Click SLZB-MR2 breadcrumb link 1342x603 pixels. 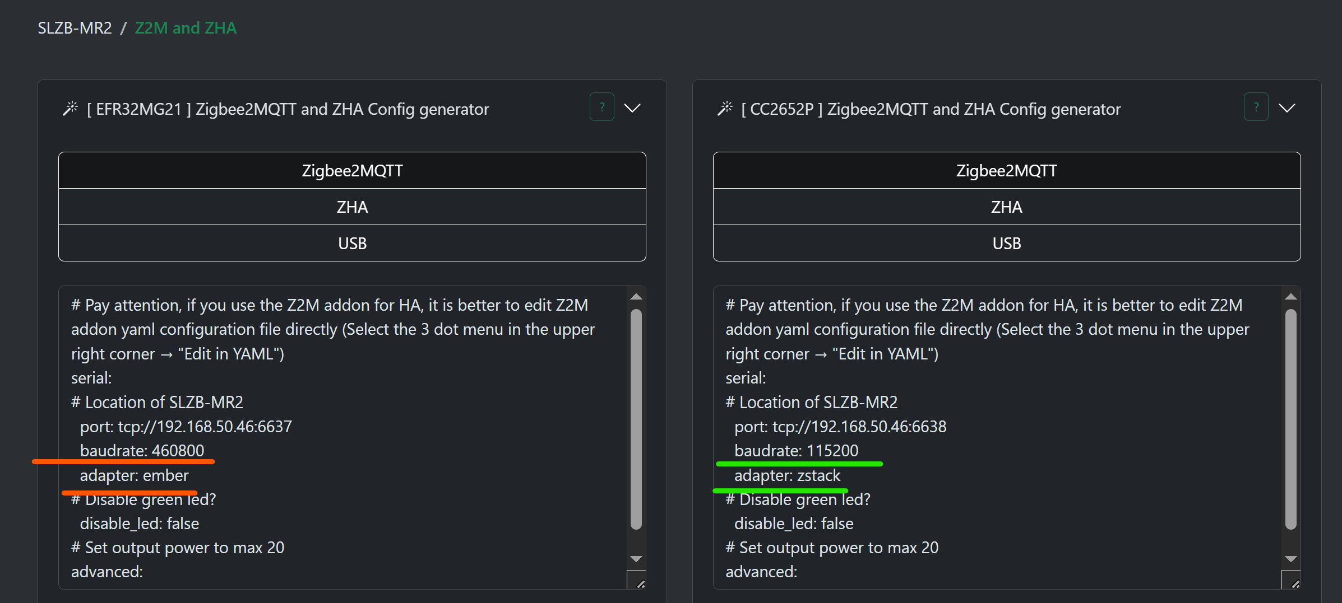point(75,28)
